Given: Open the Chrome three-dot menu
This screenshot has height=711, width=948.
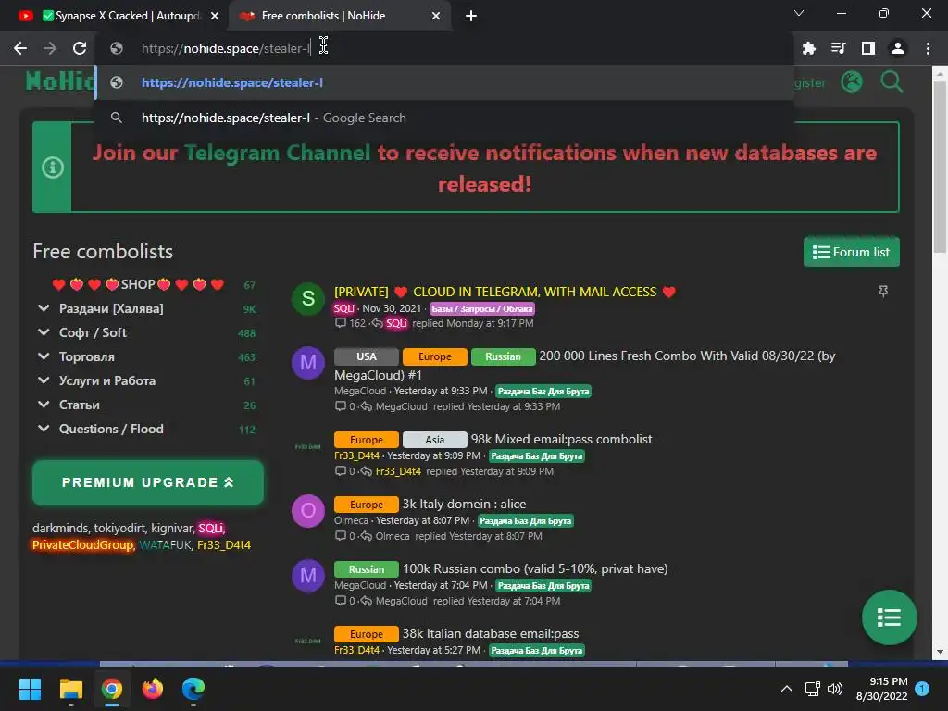Looking at the screenshot, I should click(x=928, y=48).
